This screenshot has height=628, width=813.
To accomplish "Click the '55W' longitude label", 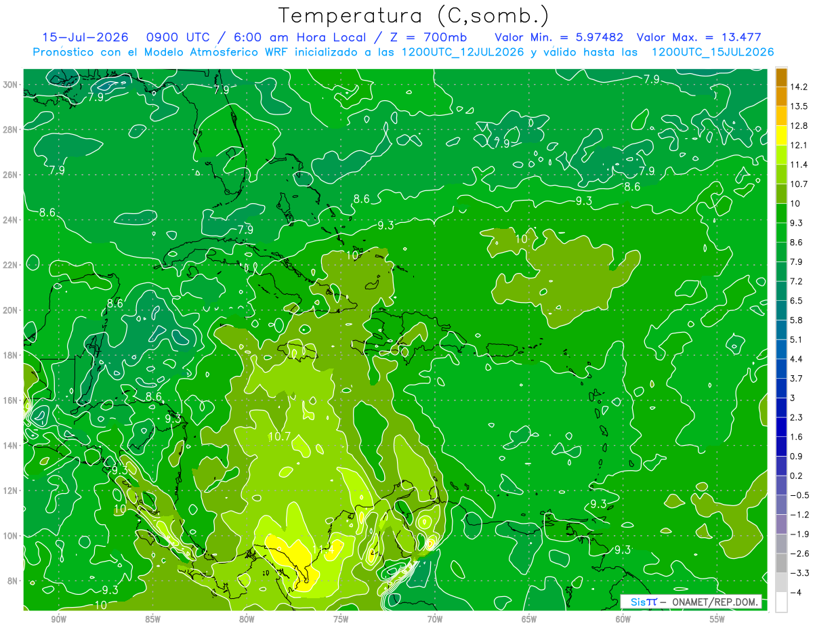I will point(717,619).
